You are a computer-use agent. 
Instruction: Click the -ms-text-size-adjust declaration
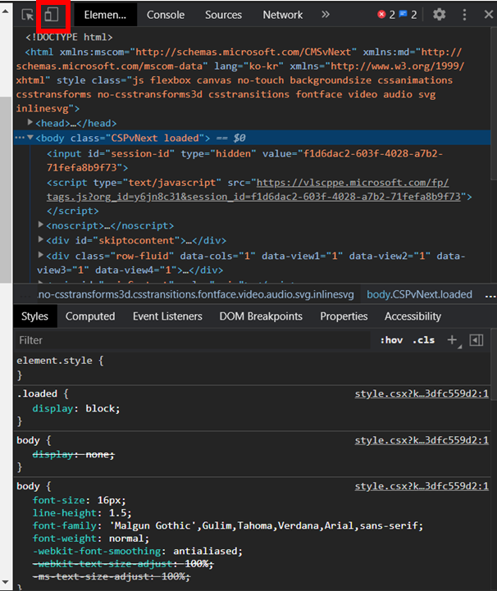click(x=112, y=577)
